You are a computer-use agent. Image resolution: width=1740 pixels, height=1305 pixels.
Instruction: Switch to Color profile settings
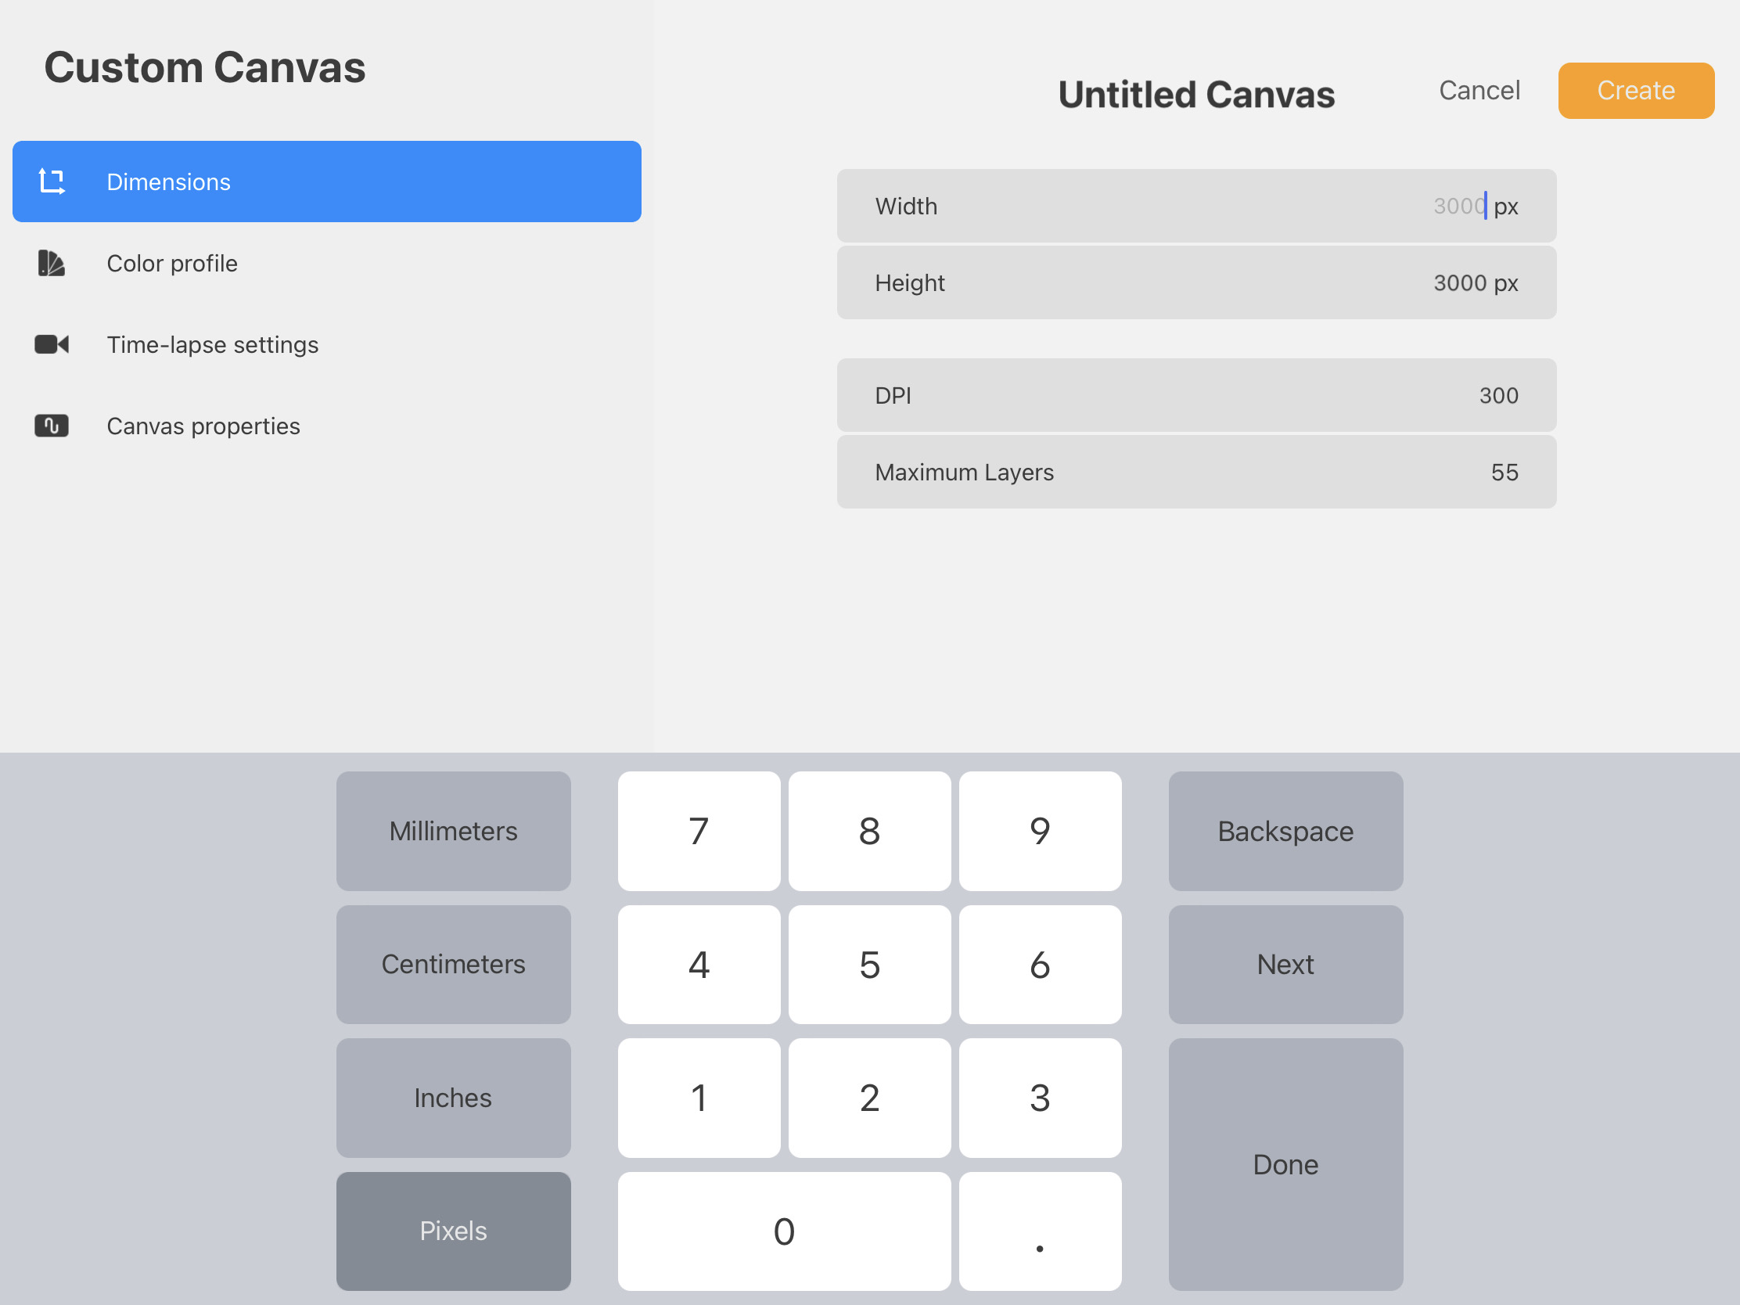(326, 264)
